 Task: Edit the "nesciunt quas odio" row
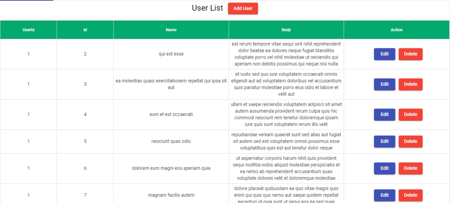pyautogui.click(x=384, y=141)
